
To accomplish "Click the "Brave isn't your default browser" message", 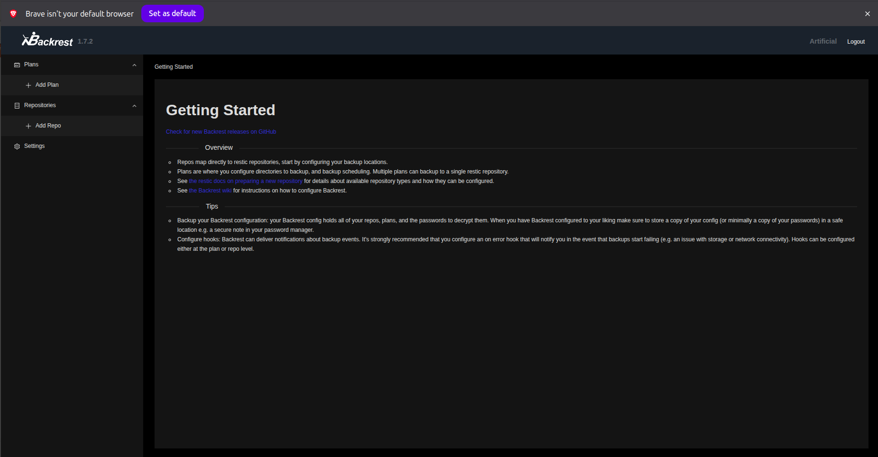I will pos(80,14).
